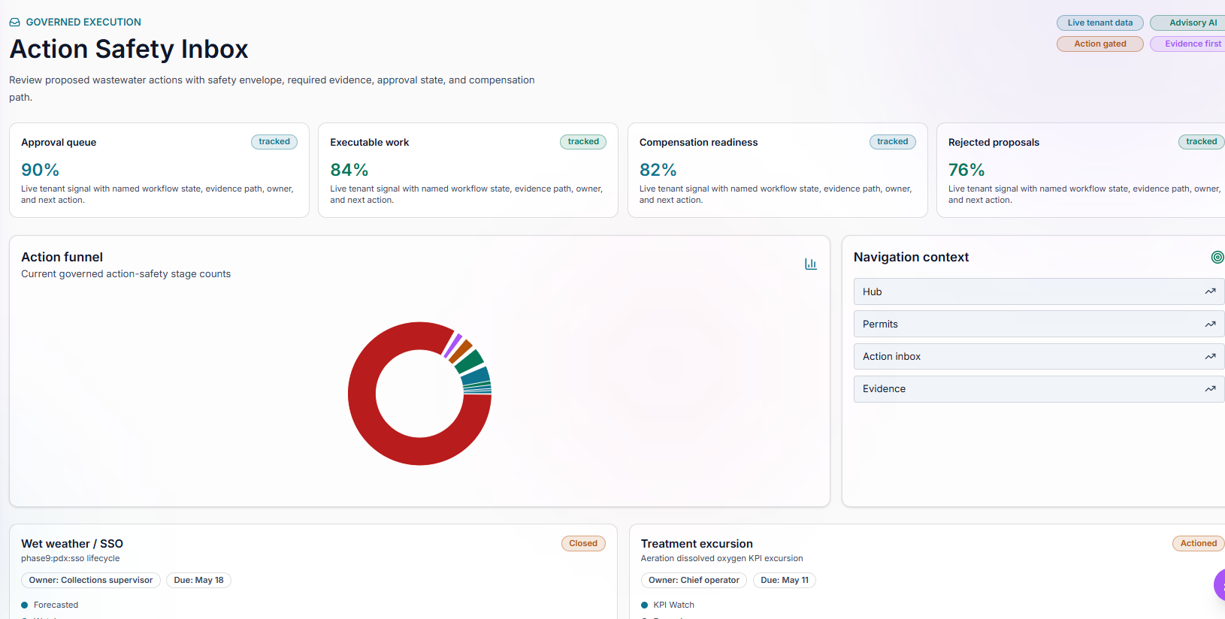This screenshot has height=619, width=1225.
Task: Click the trend arrow icon on the Hub row
Action: click(1210, 291)
